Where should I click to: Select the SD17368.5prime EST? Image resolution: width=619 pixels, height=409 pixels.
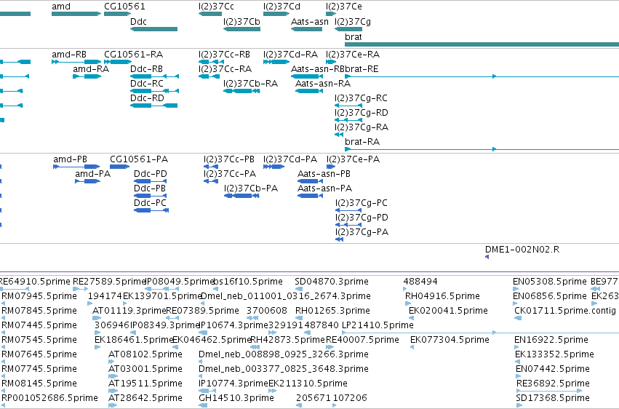click(x=519, y=405)
